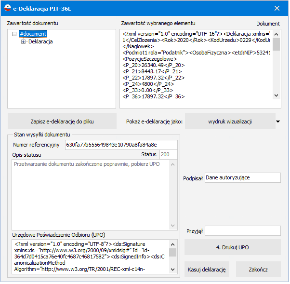290x284 pixels.
Task: Expand the Deklaracja tree node
Action: point(23,42)
